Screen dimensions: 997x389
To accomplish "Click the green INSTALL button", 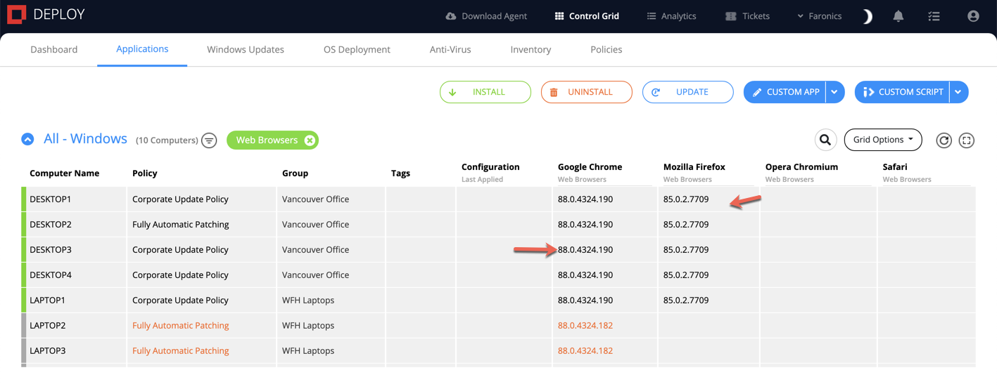I will [x=485, y=92].
